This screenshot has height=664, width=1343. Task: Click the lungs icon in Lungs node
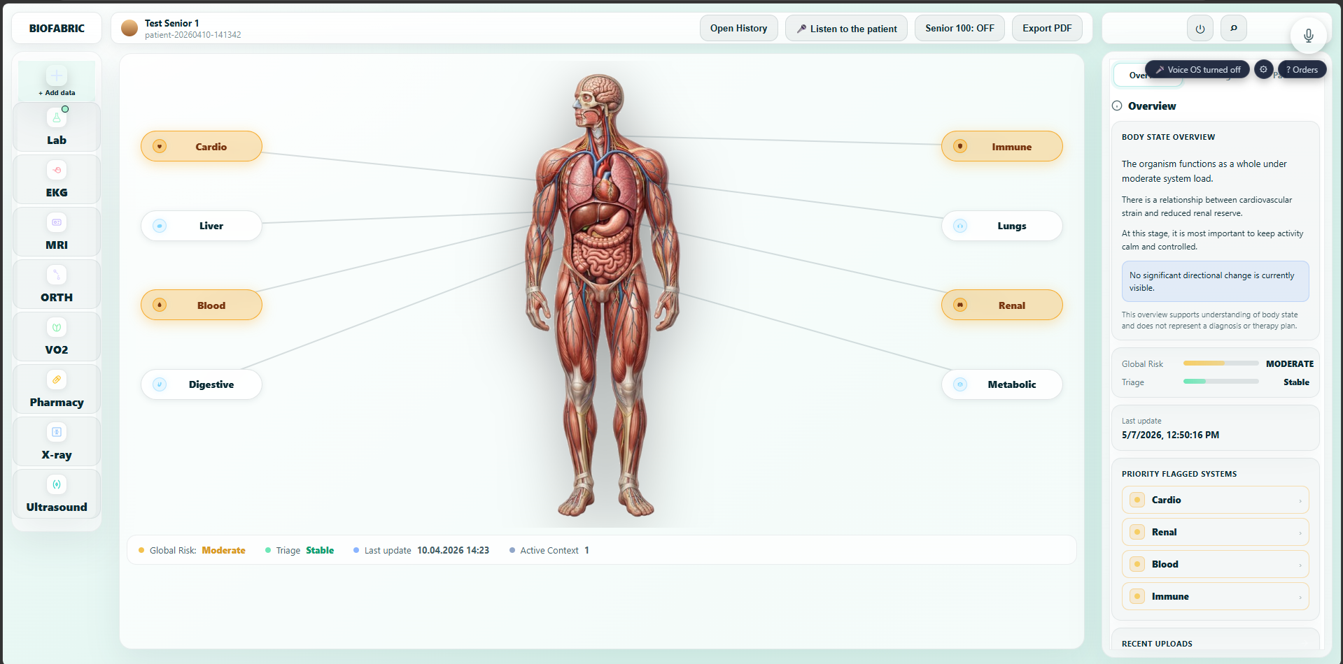pos(960,226)
